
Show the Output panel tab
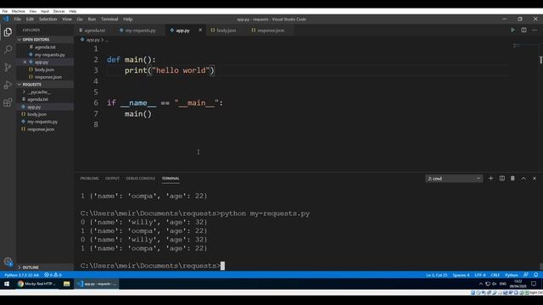pyautogui.click(x=112, y=179)
